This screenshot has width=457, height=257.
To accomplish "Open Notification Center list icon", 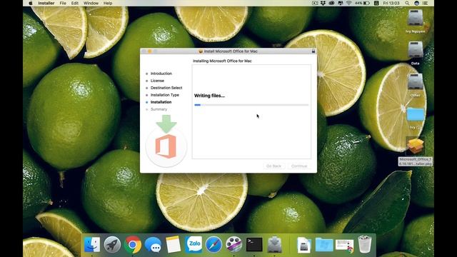I will tap(426, 3).
